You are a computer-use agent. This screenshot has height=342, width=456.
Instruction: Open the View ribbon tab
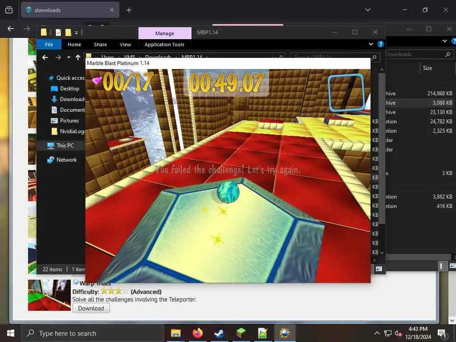125,45
